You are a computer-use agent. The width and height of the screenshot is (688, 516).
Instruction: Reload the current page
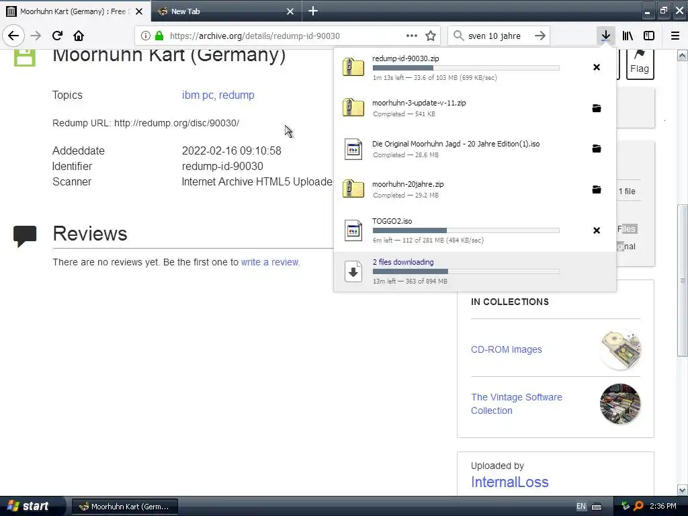[x=57, y=36]
